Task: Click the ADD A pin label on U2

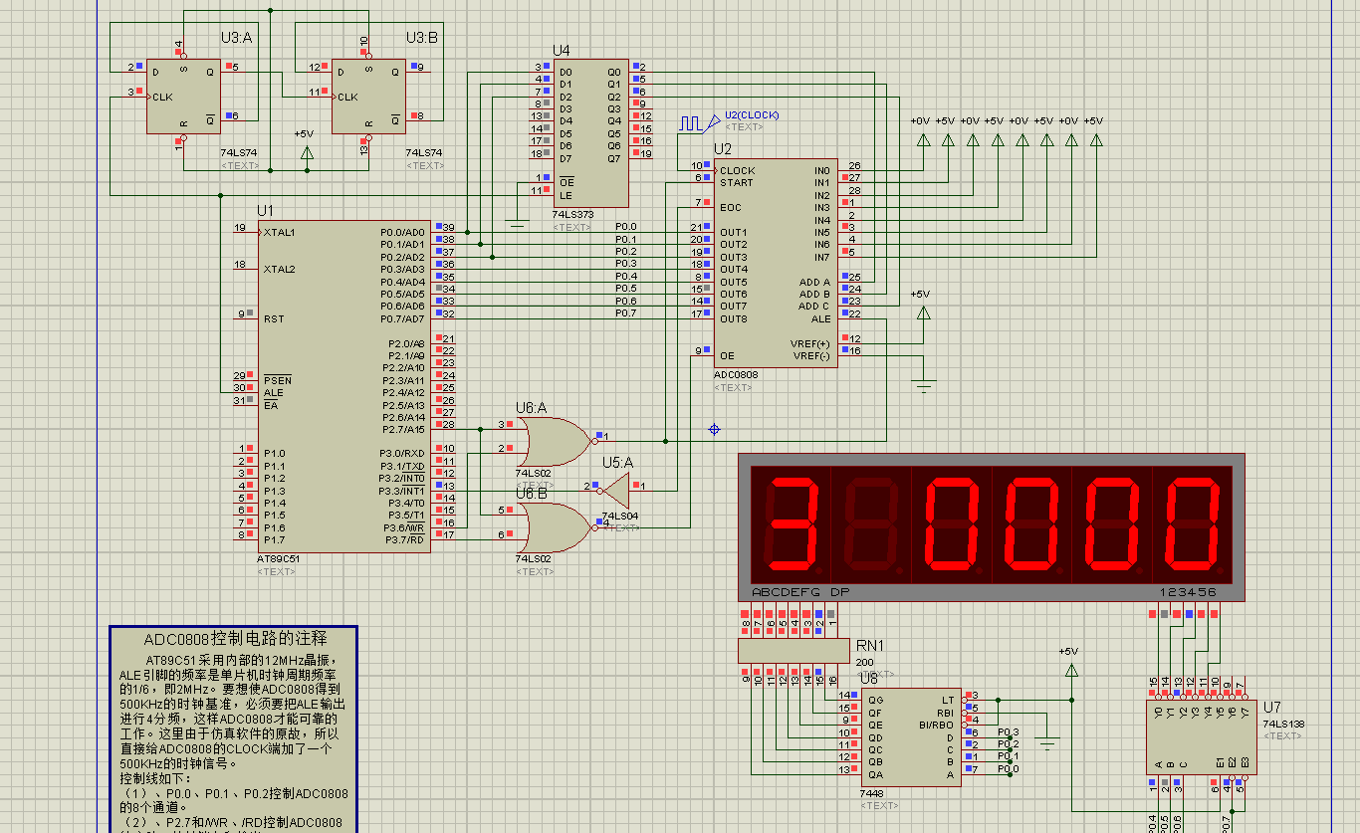Action: click(814, 282)
